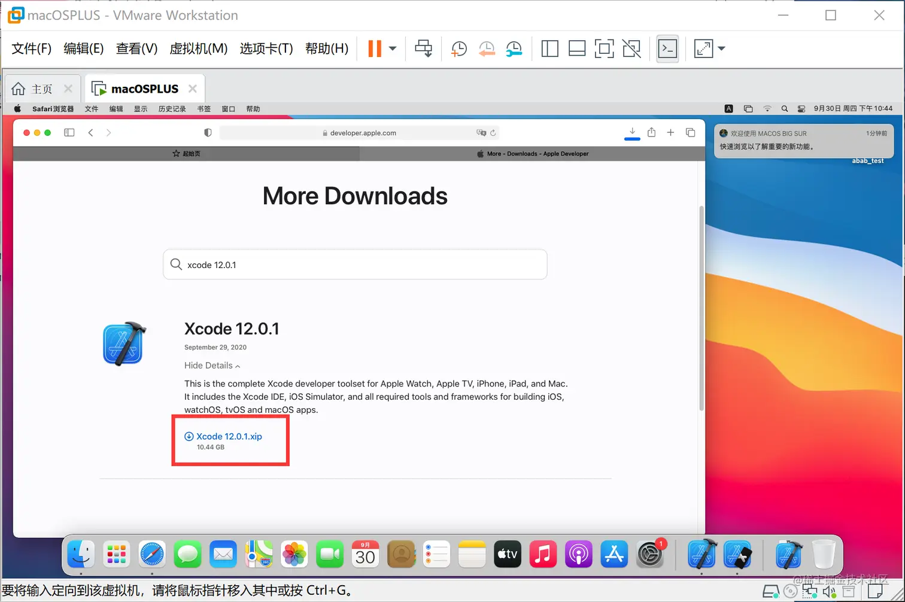Open a new Safari tab

coord(671,132)
